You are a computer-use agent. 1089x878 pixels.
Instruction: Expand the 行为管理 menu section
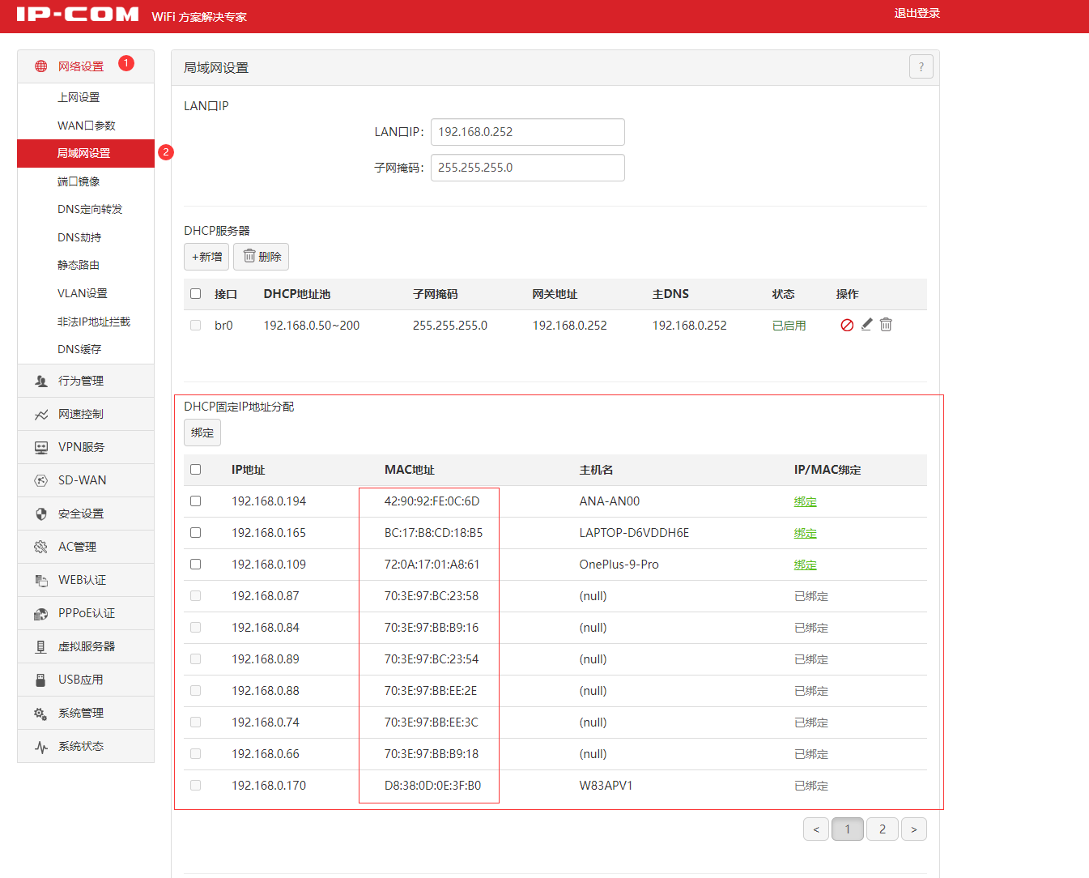pos(86,381)
